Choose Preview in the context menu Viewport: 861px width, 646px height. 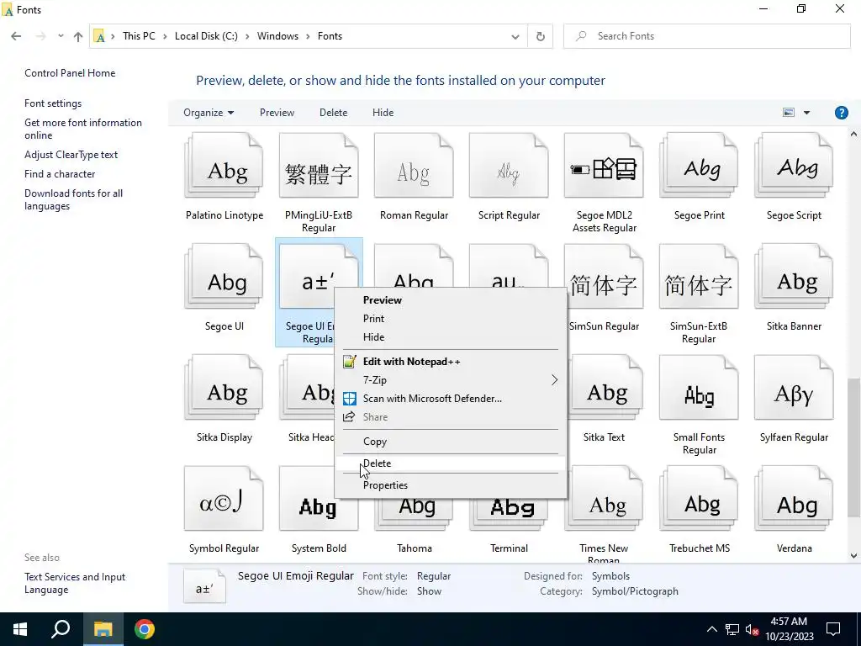click(451, 300)
